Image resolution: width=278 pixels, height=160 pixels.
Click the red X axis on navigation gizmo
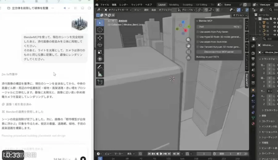(x=185, y=30)
